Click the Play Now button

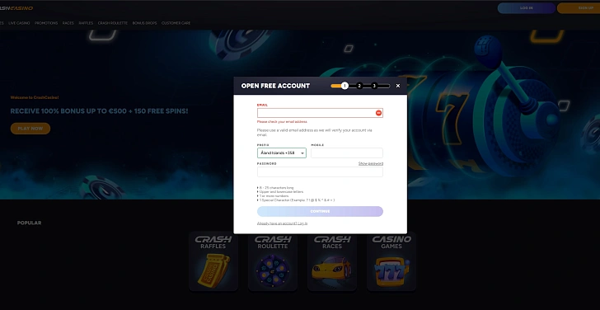pos(30,129)
